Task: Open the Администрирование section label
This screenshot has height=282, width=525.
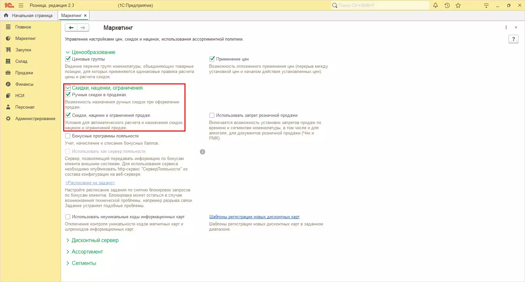Action: [x=35, y=119]
